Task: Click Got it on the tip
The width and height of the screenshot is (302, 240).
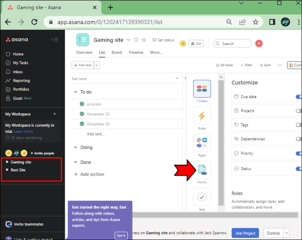Action: point(121,235)
